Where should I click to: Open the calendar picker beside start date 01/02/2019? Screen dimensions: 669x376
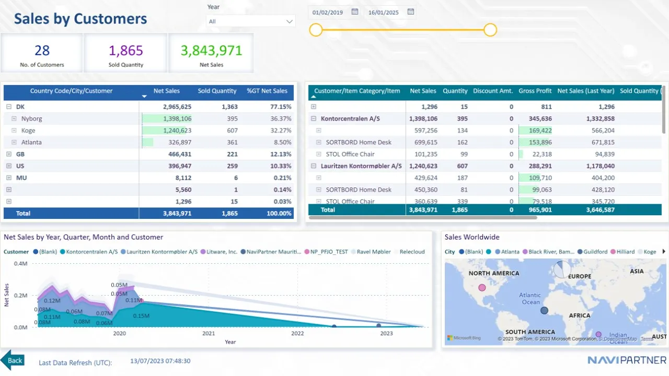(x=355, y=11)
